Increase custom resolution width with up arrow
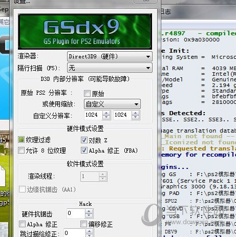236x237 pixels. click(x=106, y=113)
